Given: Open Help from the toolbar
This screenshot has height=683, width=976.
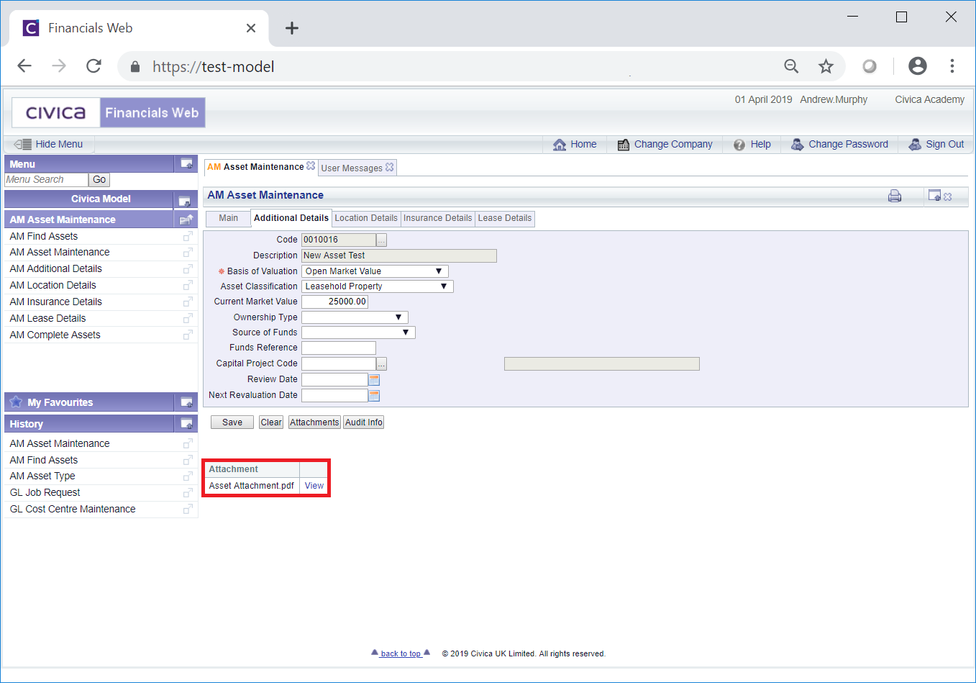Looking at the screenshot, I should (x=752, y=144).
